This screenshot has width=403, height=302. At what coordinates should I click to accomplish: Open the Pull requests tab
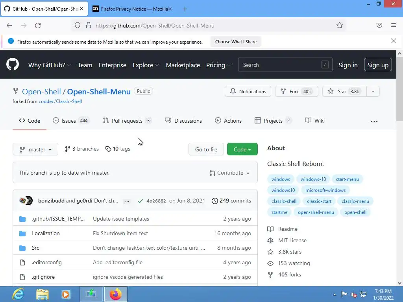click(x=127, y=121)
